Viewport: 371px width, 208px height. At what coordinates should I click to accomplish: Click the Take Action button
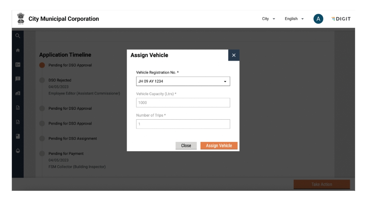coord(322,184)
